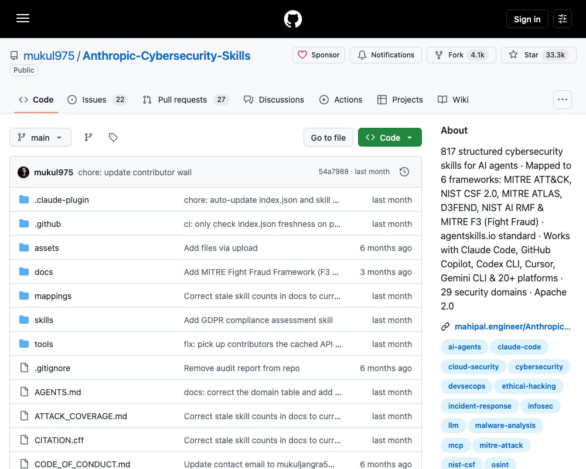Open the Discussions tab
The image size is (586, 469).
274,100
